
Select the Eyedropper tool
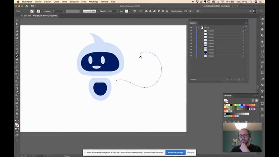[x=17, y=92]
